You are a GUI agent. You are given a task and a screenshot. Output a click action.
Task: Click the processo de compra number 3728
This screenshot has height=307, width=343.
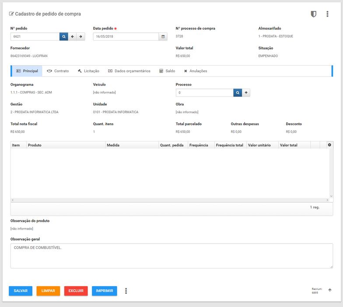(179, 36)
